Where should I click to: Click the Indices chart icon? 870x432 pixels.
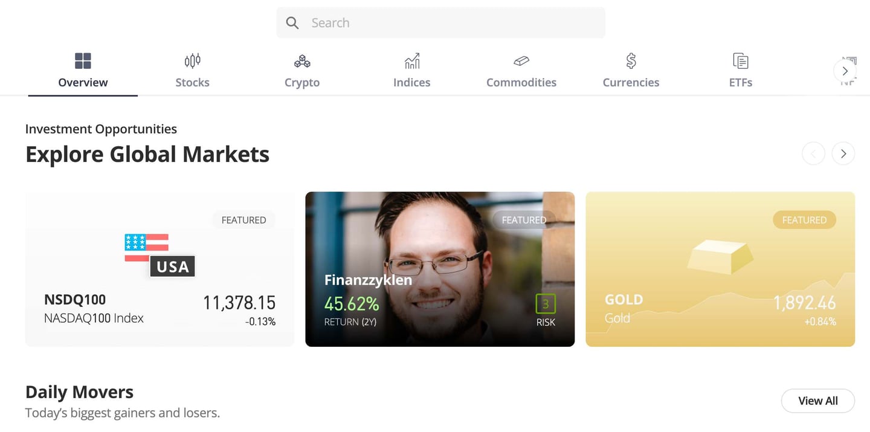coord(411,60)
